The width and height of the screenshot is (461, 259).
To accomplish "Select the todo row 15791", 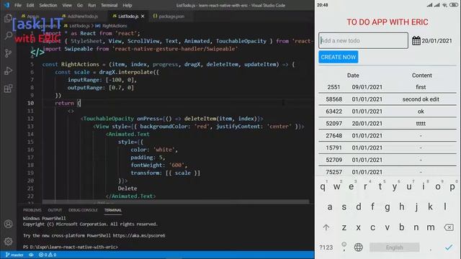I will click(x=388, y=147).
